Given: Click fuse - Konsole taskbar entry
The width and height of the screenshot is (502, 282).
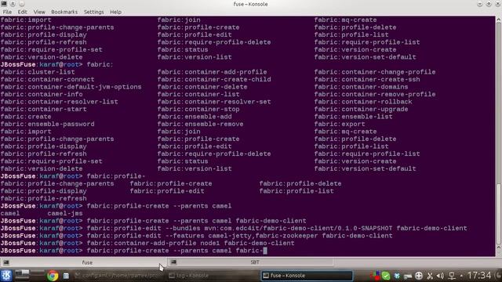Looking at the screenshot, I should tap(307, 275).
